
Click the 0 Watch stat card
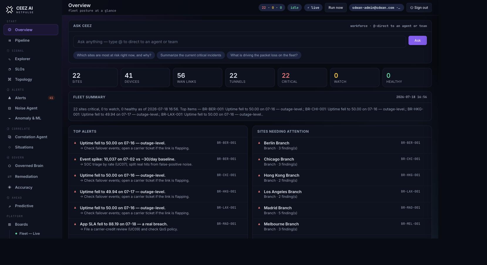coord(355,77)
